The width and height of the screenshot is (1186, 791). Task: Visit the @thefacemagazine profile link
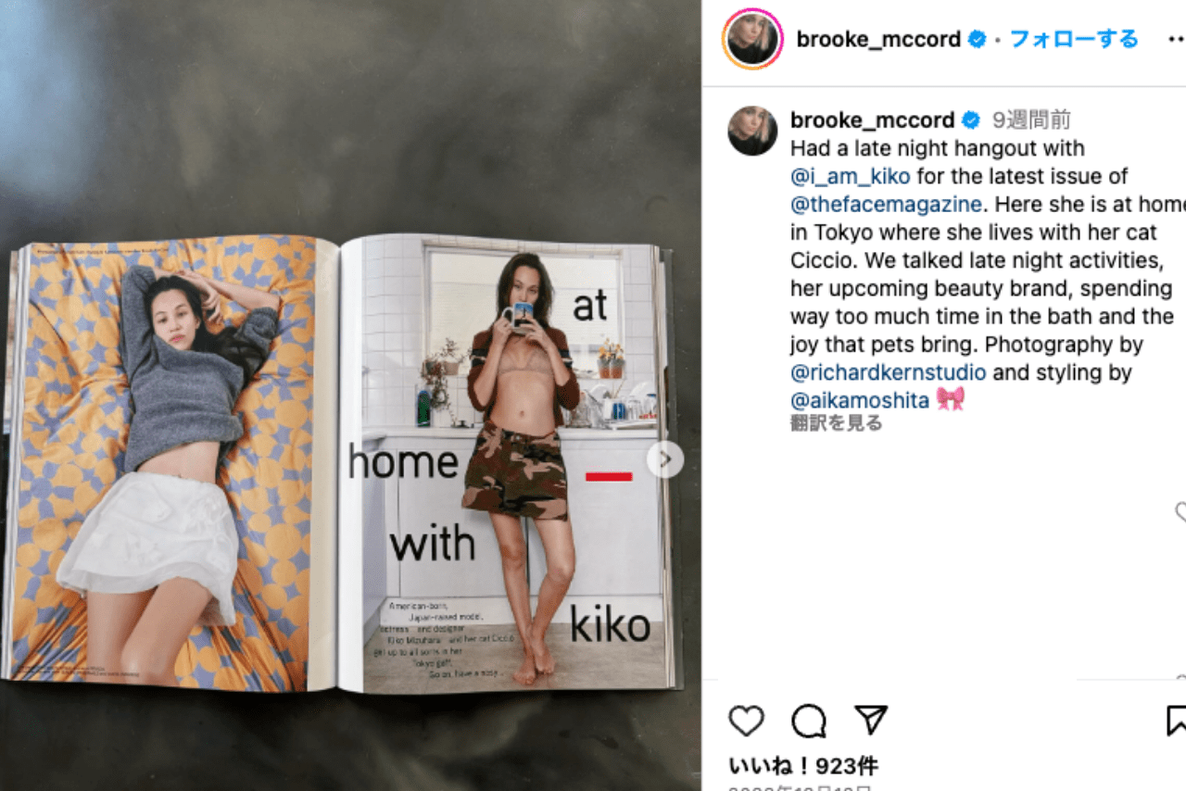(886, 204)
